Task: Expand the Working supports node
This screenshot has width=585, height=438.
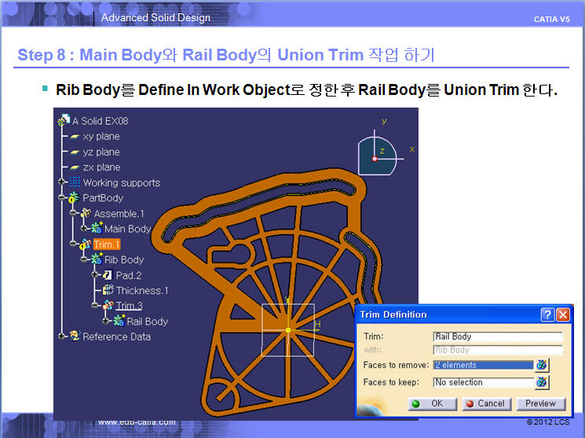Action: click(62, 183)
